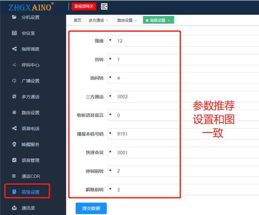Viewport: 259px width, 215px height.
Task: Open 呼叫中心 in the sidebar
Action: [x=30, y=65]
